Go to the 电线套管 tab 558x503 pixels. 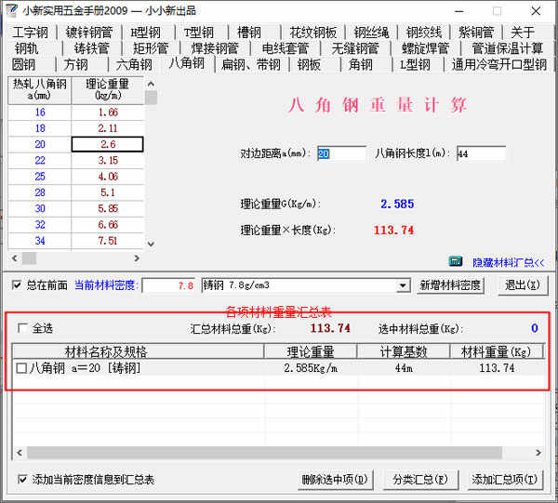coord(286,48)
